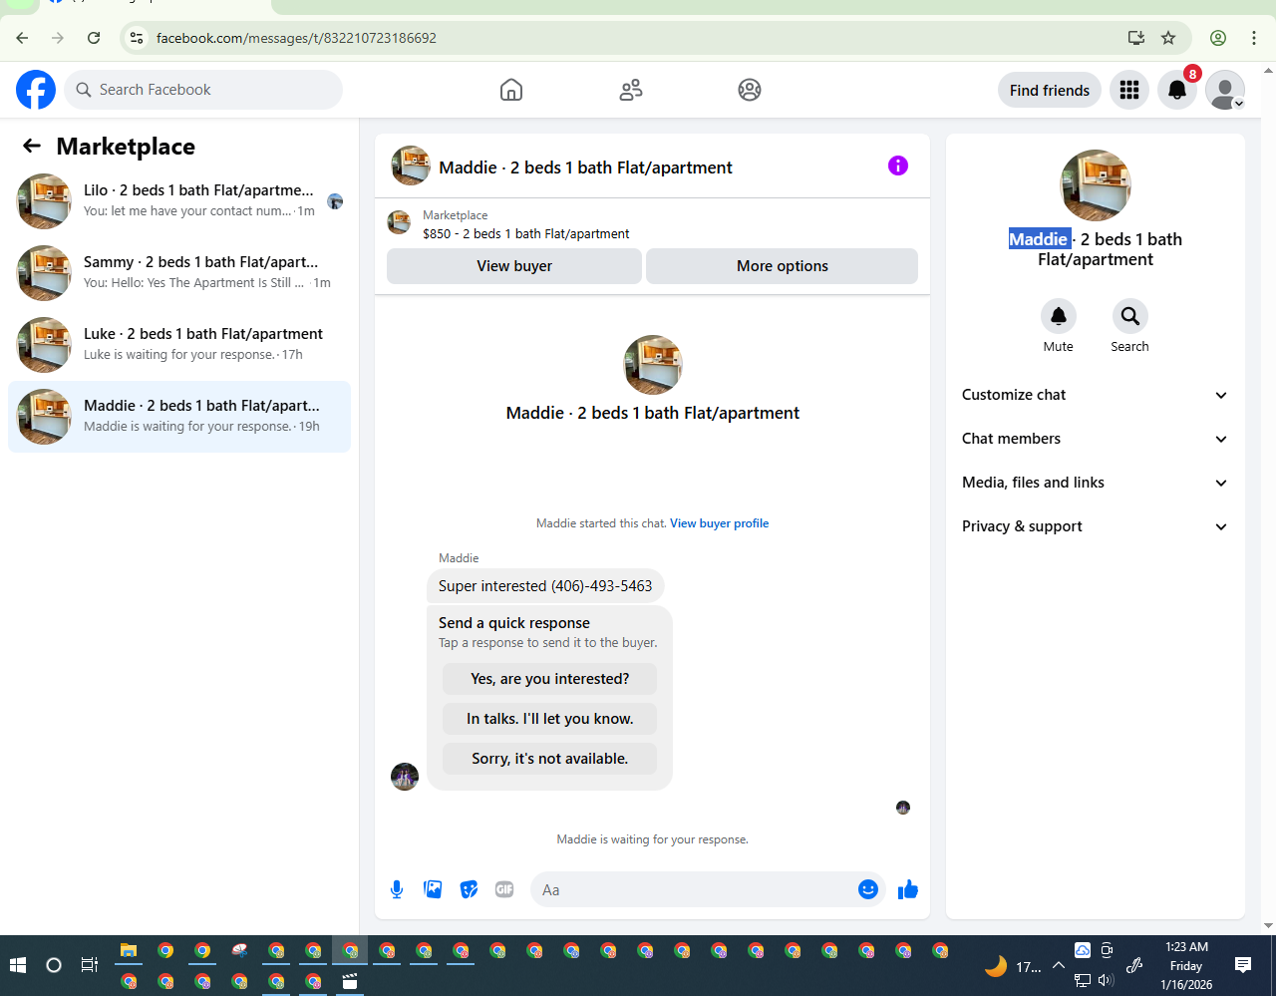The height and width of the screenshot is (996, 1276).
Task: Click the 'Super interested (406)-493-5463' message
Action: tap(545, 586)
